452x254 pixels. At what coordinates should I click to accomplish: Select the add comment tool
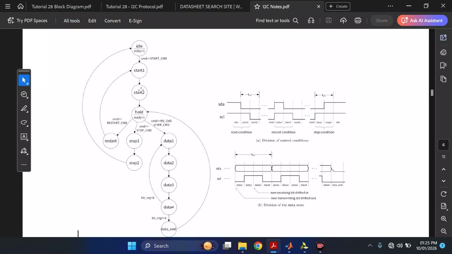point(24,94)
